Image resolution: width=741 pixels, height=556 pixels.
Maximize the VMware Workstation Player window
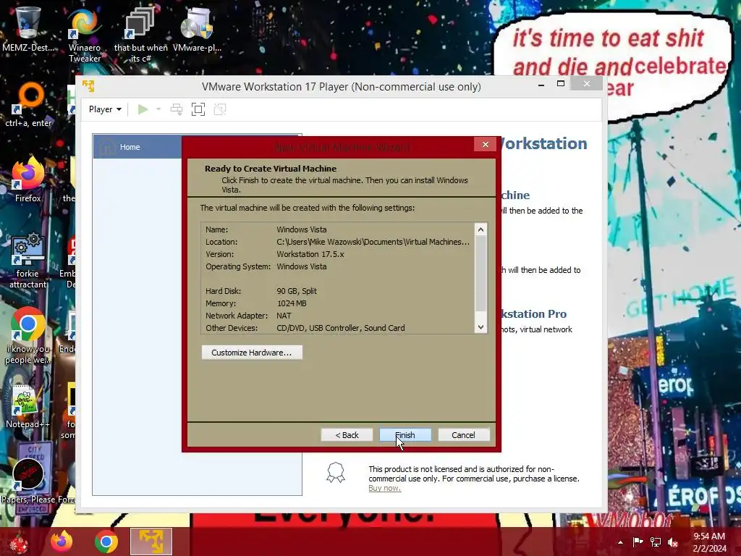[x=561, y=84]
